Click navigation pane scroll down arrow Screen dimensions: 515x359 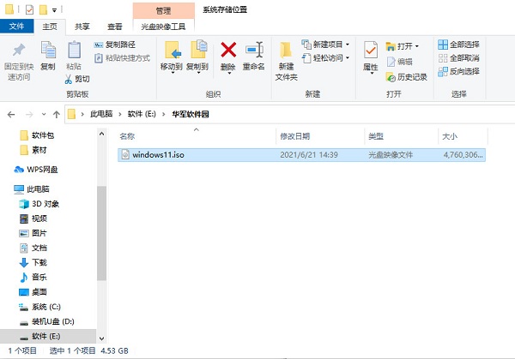pos(101,338)
